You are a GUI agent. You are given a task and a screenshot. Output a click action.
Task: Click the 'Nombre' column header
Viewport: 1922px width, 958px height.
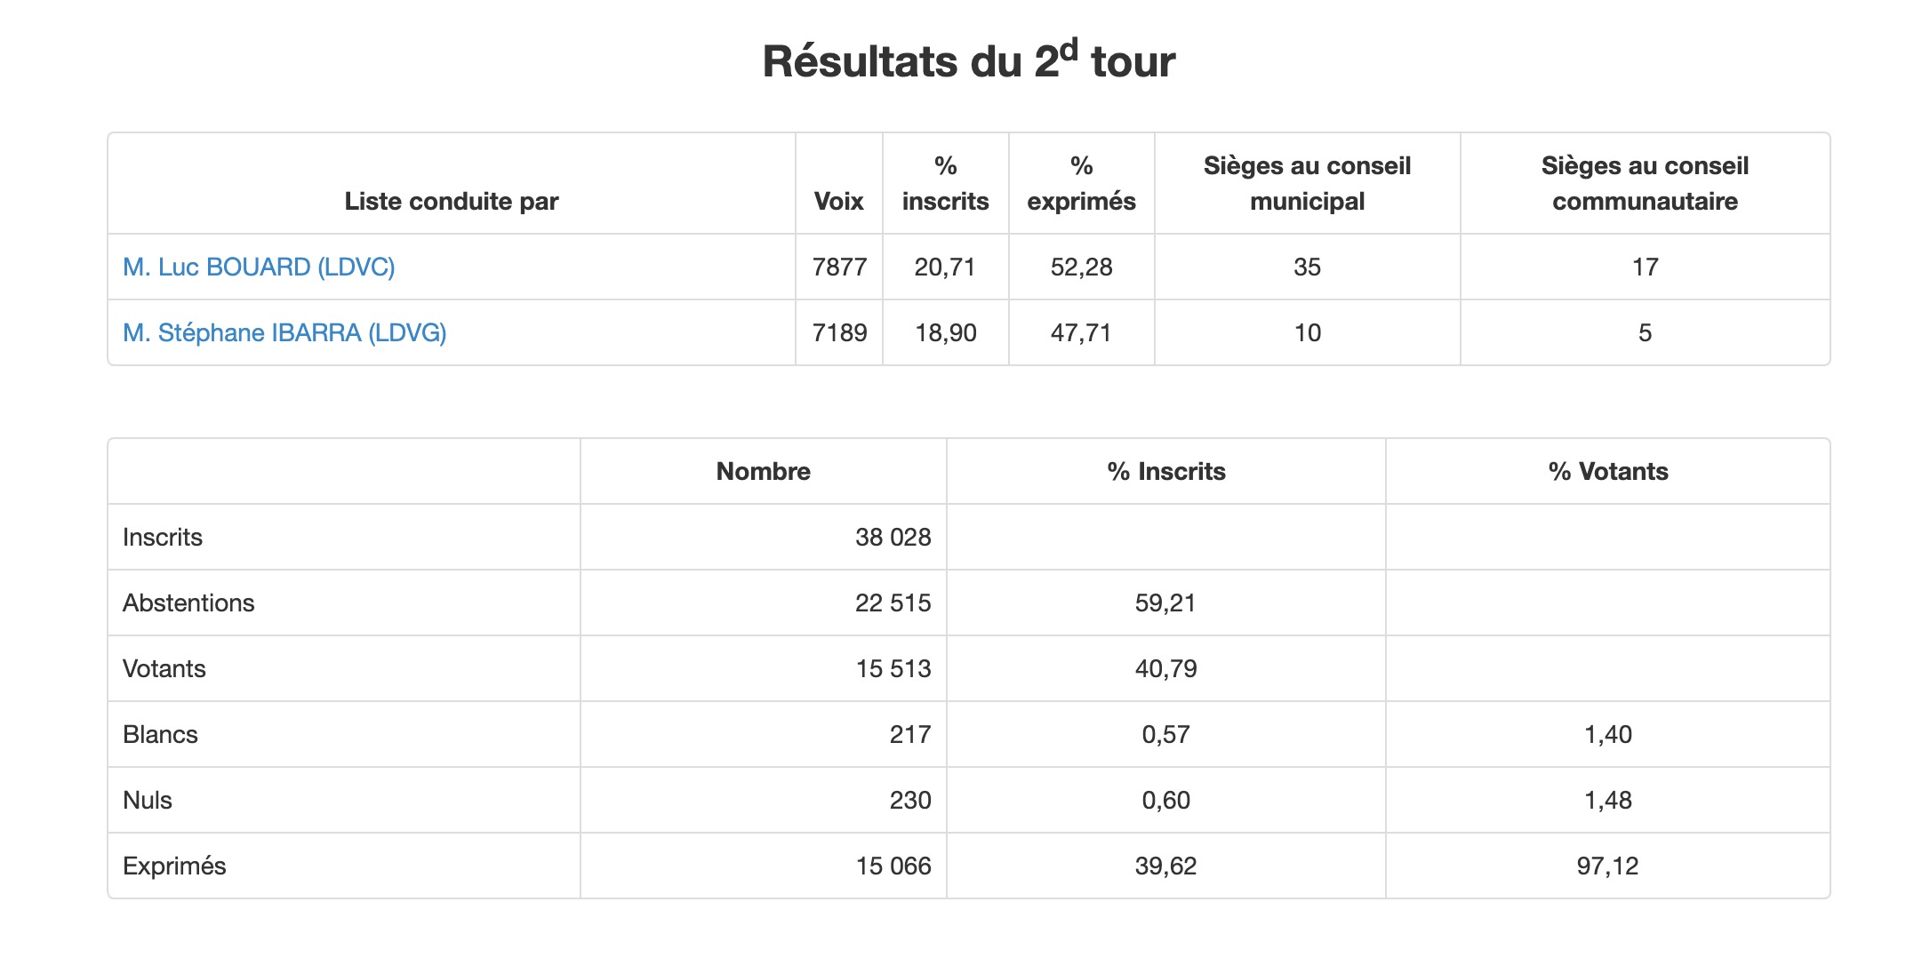(x=764, y=471)
